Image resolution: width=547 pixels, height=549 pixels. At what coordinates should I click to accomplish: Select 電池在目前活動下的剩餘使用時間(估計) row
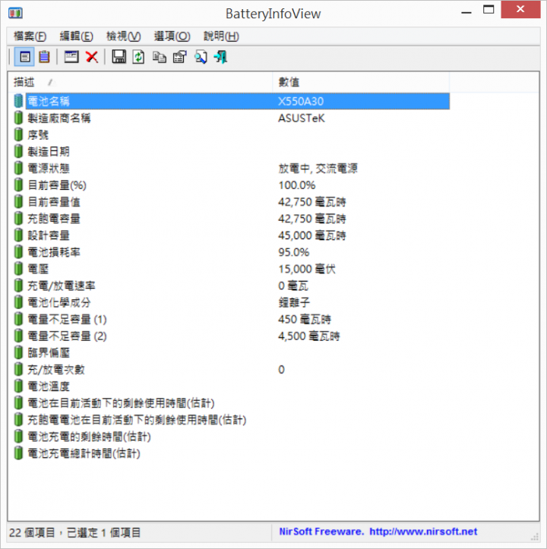[x=121, y=403]
